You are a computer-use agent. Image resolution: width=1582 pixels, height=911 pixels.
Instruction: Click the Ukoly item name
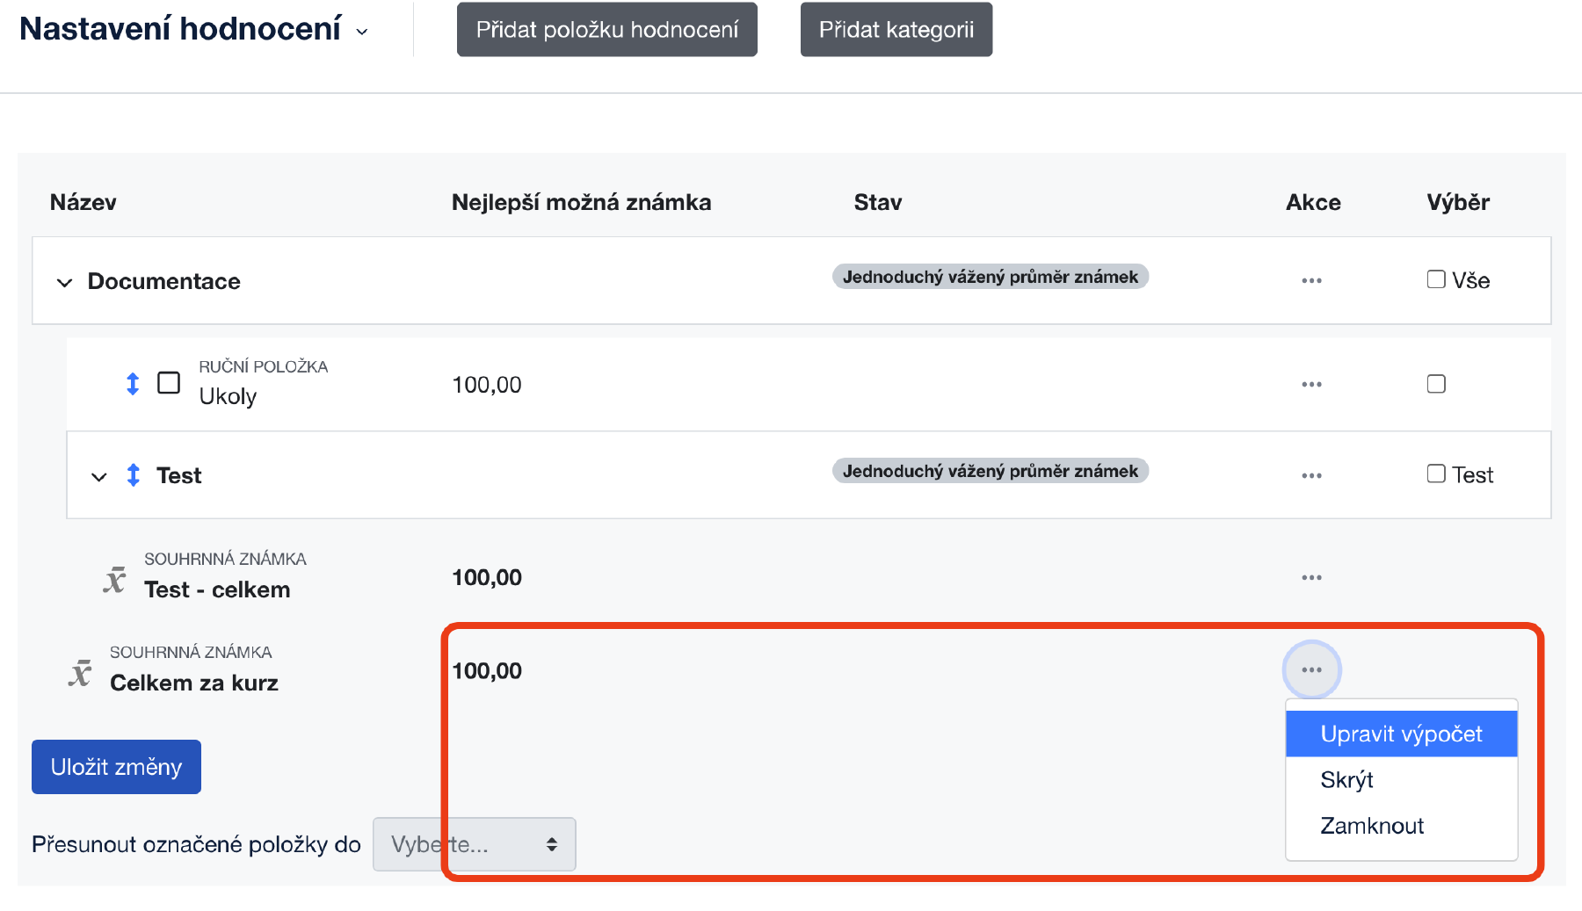tap(228, 396)
